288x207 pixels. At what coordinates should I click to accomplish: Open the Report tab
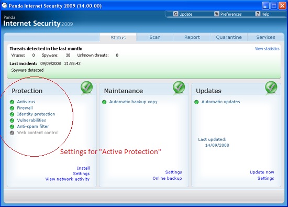pos(192,37)
